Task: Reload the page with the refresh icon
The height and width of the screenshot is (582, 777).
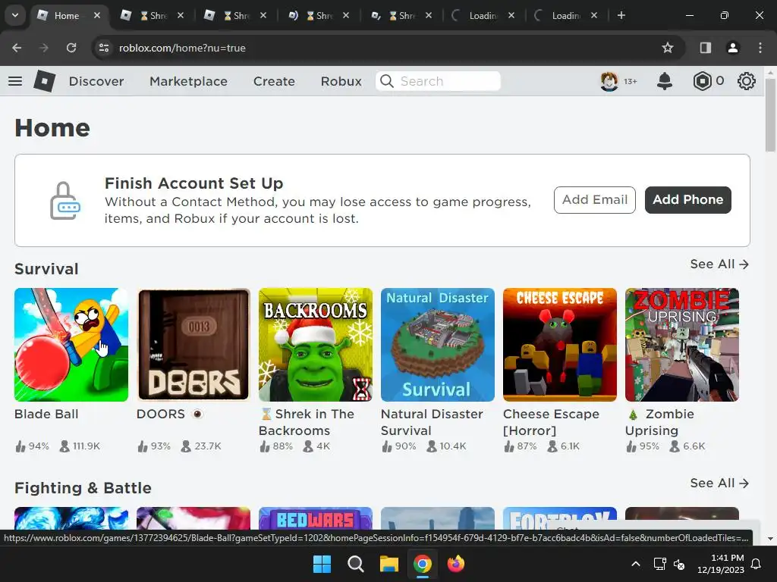Action: (71, 48)
